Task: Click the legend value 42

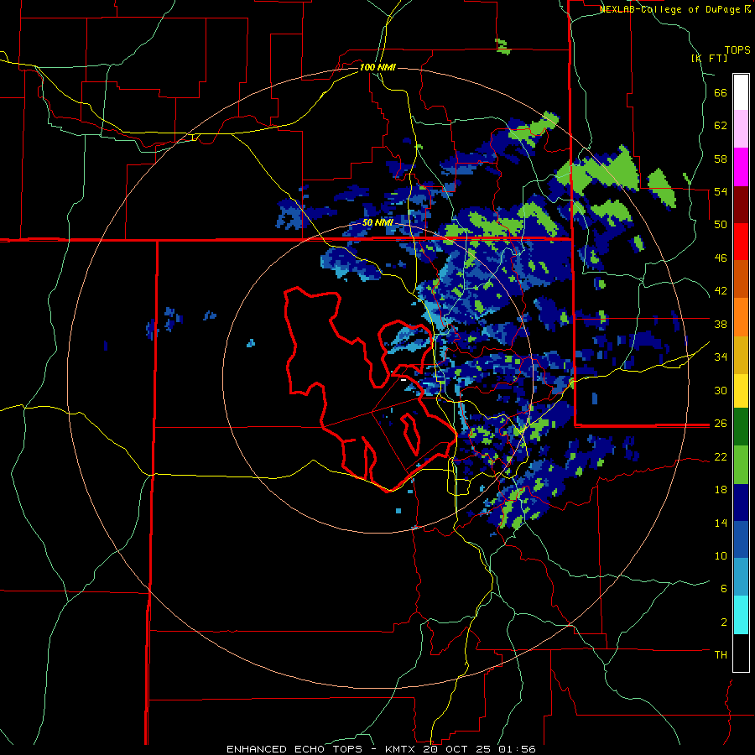Action: coord(721,291)
